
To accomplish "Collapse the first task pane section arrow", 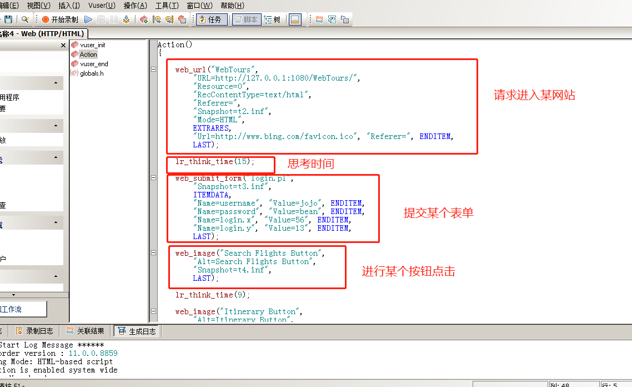I will point(56,83).
